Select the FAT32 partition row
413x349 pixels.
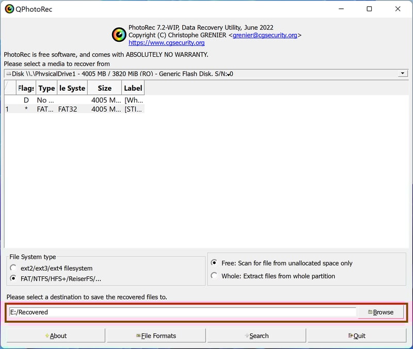click(x=67, y=109)
